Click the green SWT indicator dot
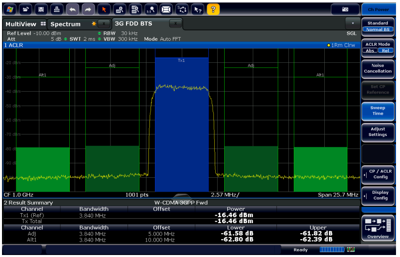Image resolution: width=400 pixels, height=257 pixels. point(66,39)
